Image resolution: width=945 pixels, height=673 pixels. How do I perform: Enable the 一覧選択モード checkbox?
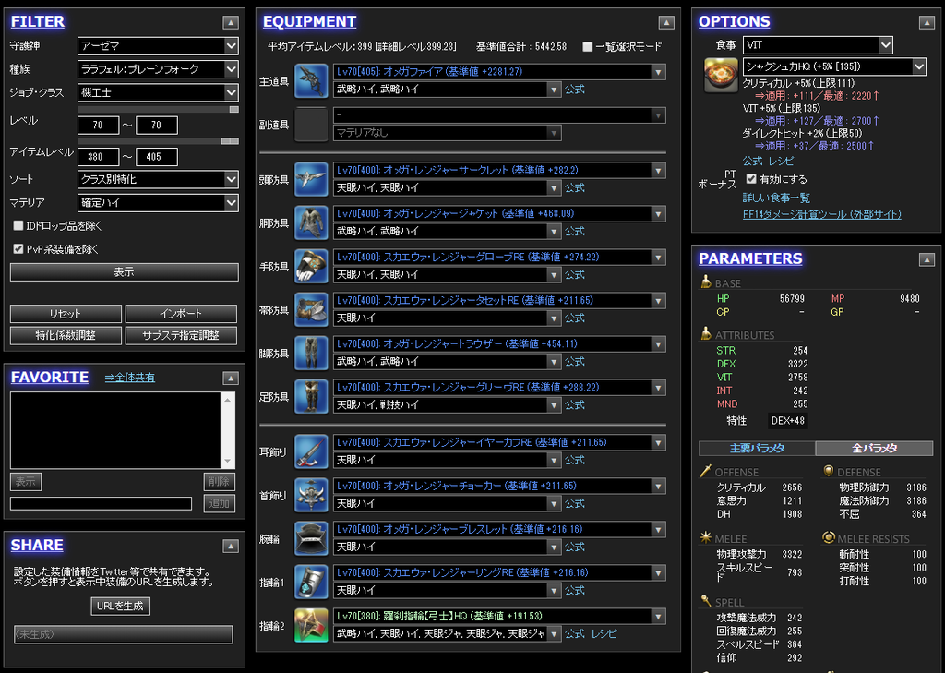pyautogui.click(x=588, y=46)
